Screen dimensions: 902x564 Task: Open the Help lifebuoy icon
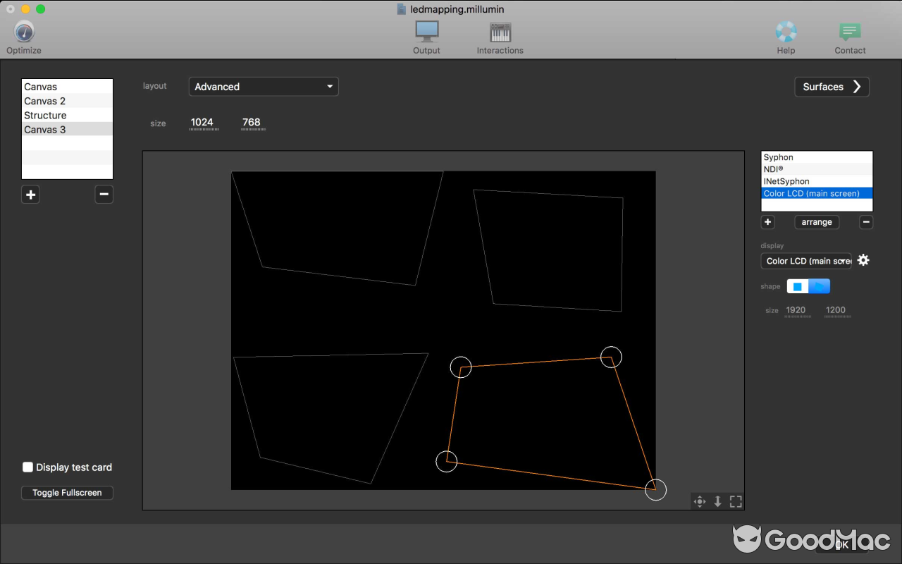786,32
